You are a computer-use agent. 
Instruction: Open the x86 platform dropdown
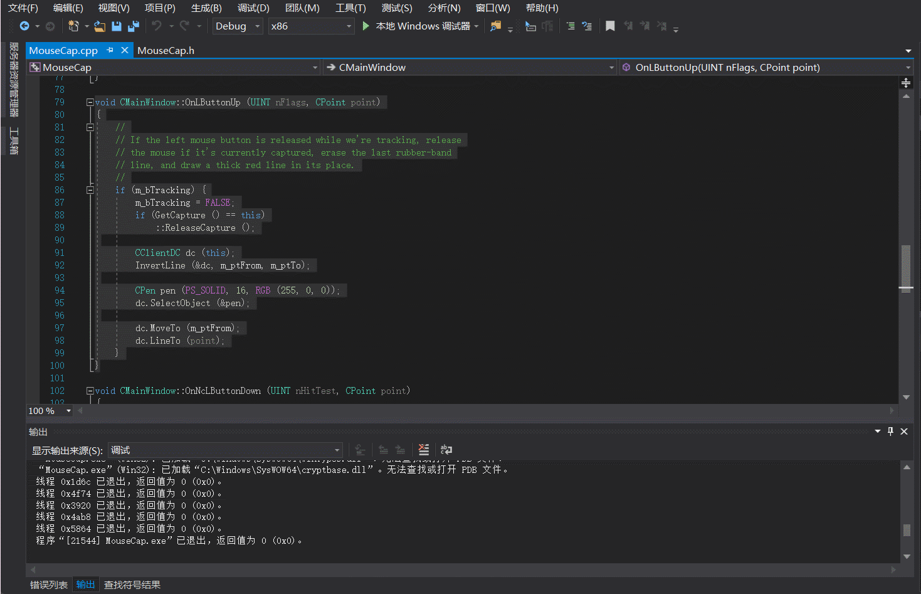click(311, 26)
